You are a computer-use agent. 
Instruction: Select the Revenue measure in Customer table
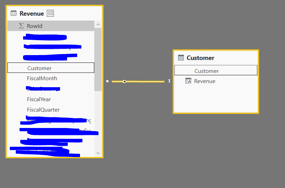(216, 81)
